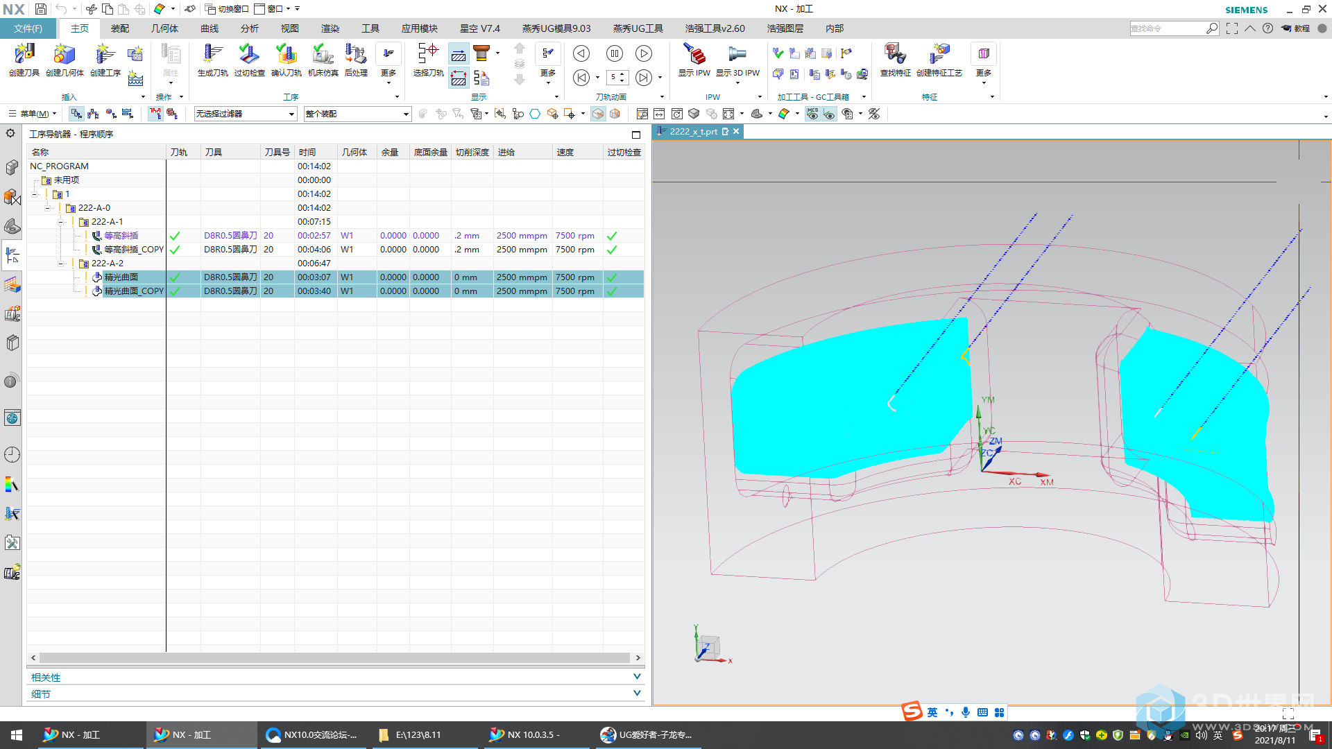Click the 时间 column header
The height and width of the screenshot is (749, 1332).
click(x=316, y=152)
